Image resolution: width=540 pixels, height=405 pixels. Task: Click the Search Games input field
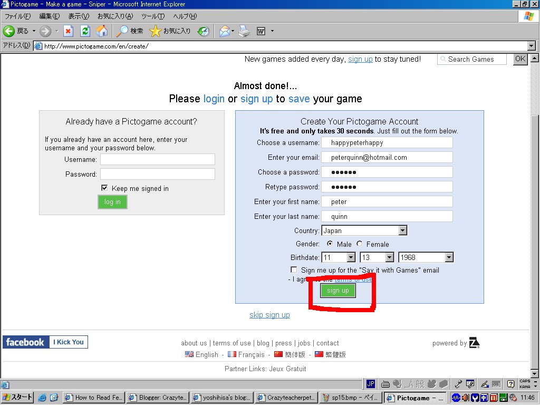point(472,59)
